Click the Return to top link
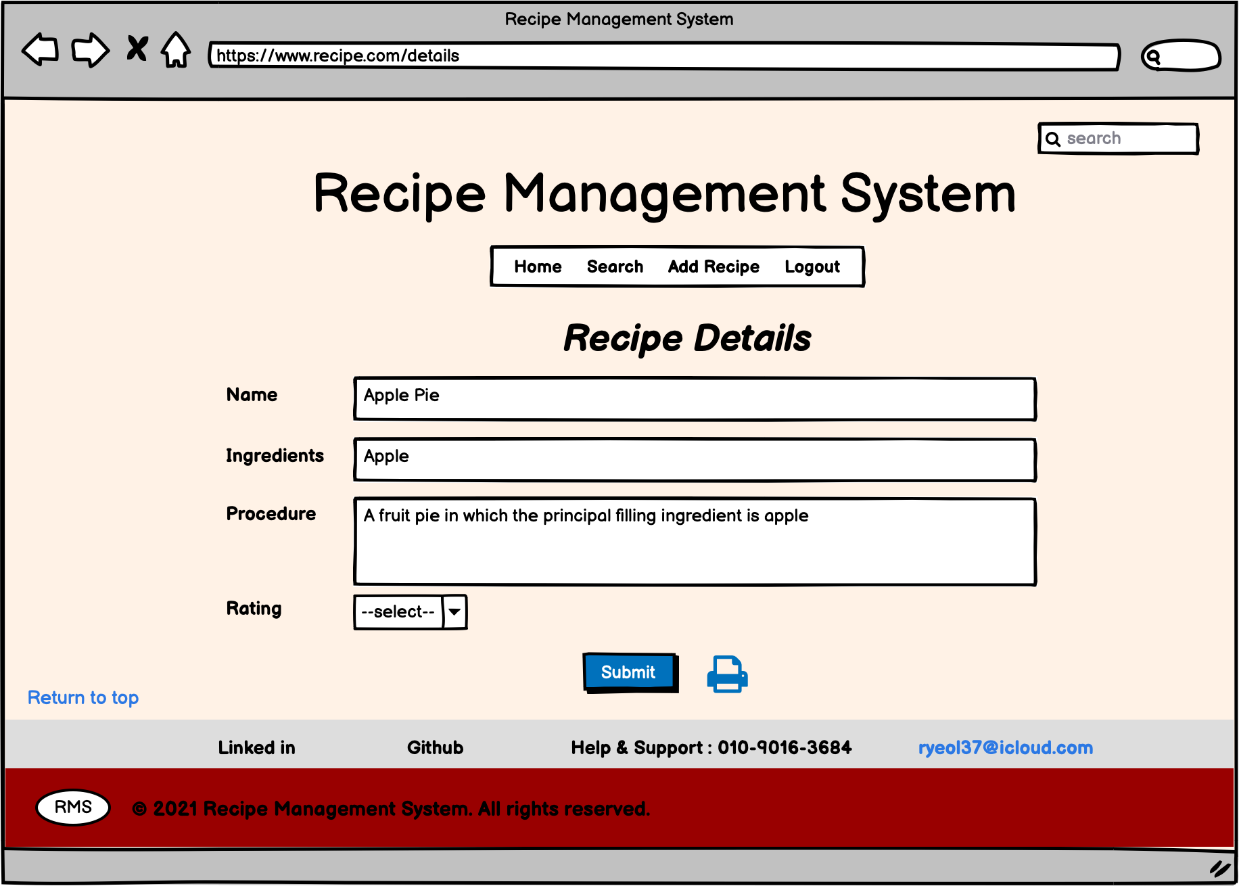 point(83,697)
